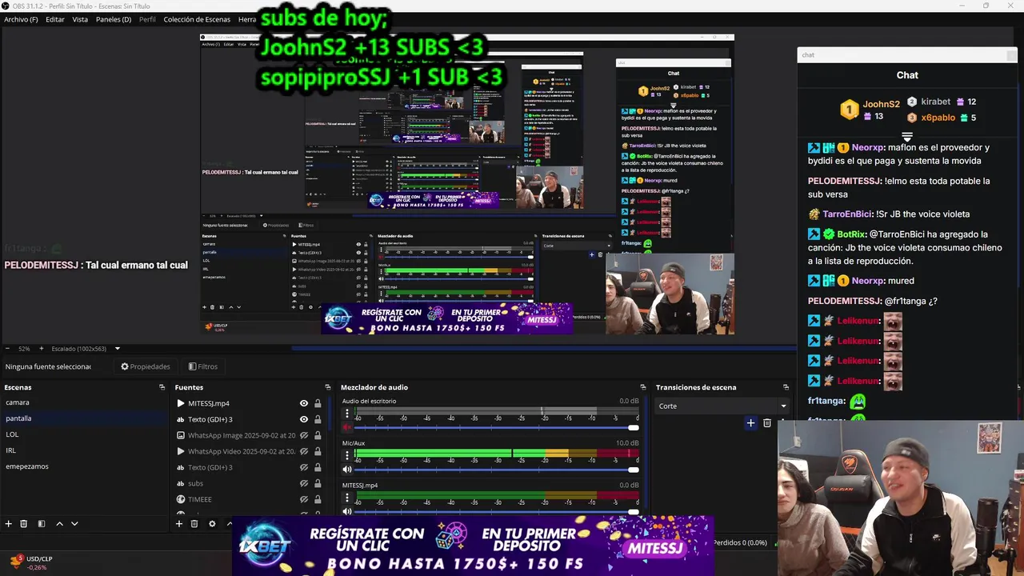Open the Archivo (F) menu
This screenshot has width=1024, height=576.
[x=21, y=19]
